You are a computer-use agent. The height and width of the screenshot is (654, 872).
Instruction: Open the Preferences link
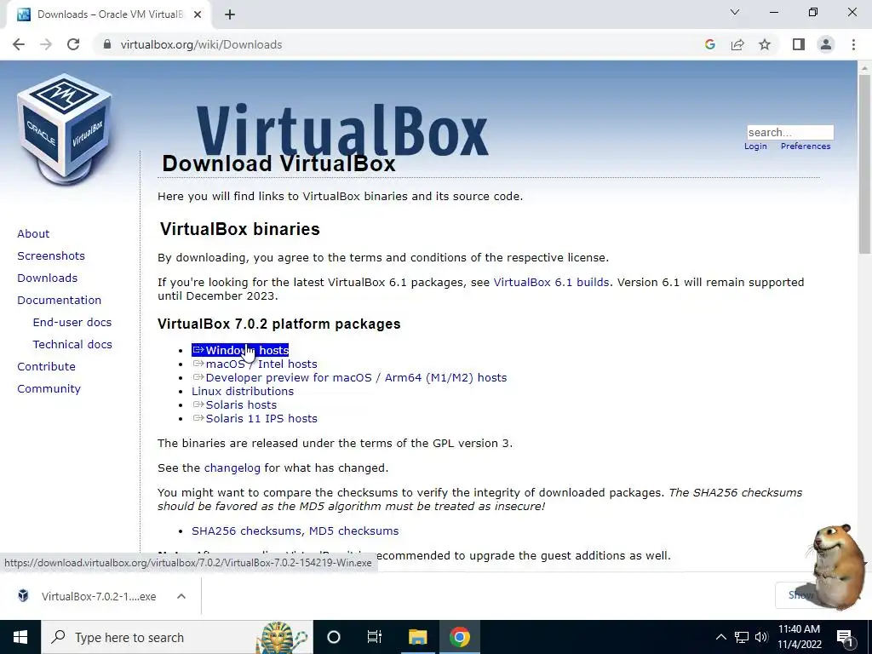806,146
